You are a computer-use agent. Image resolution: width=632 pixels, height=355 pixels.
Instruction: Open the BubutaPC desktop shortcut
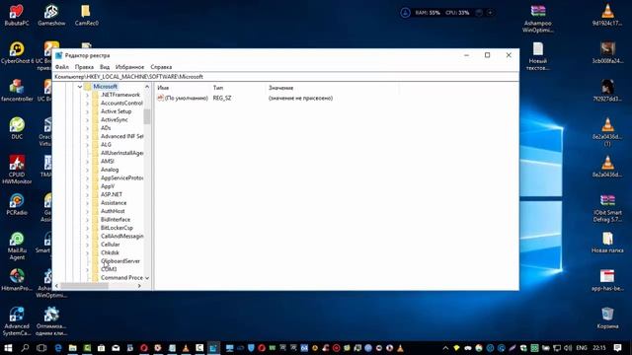(17, 15)
